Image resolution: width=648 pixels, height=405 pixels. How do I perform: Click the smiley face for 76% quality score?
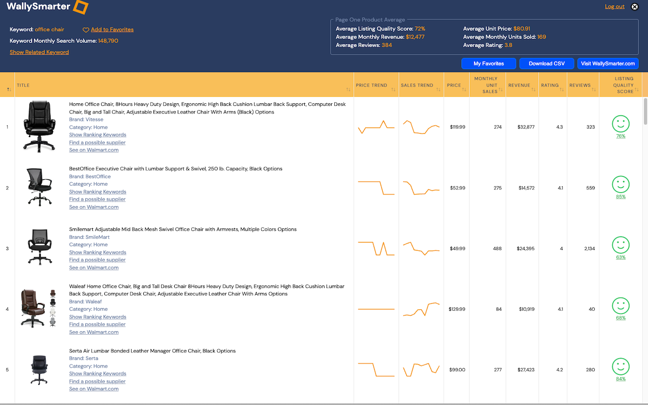tap(621, 124)
